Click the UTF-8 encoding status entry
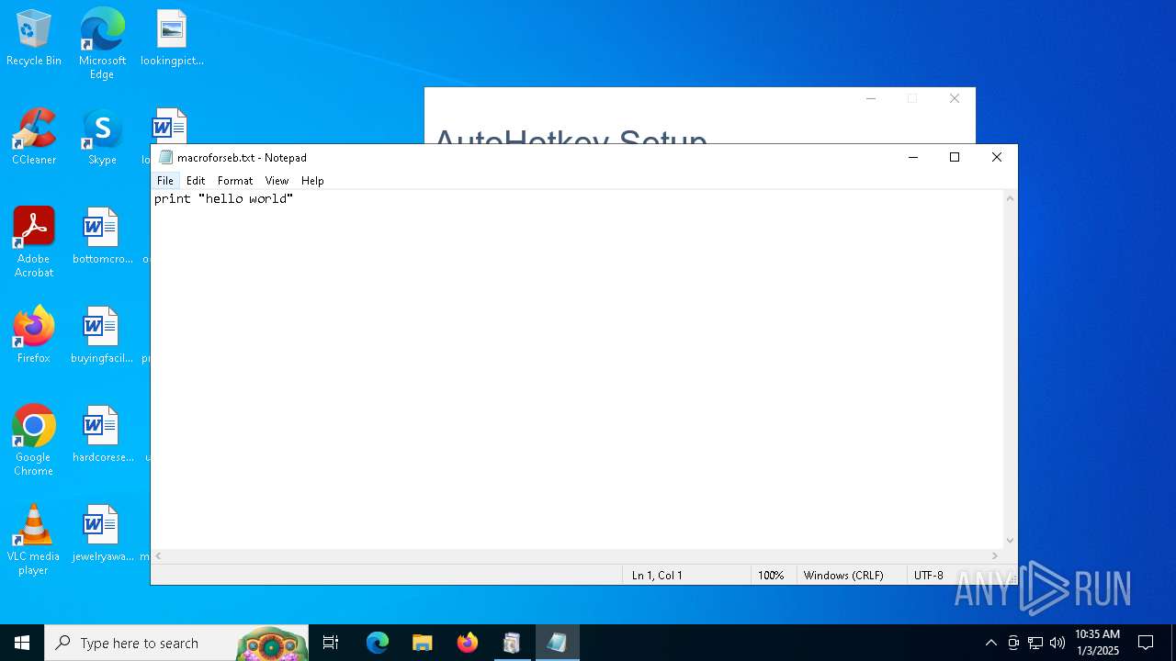This screenshot has height=661, width=1176. pyautogui.click(x=928, y=576)
